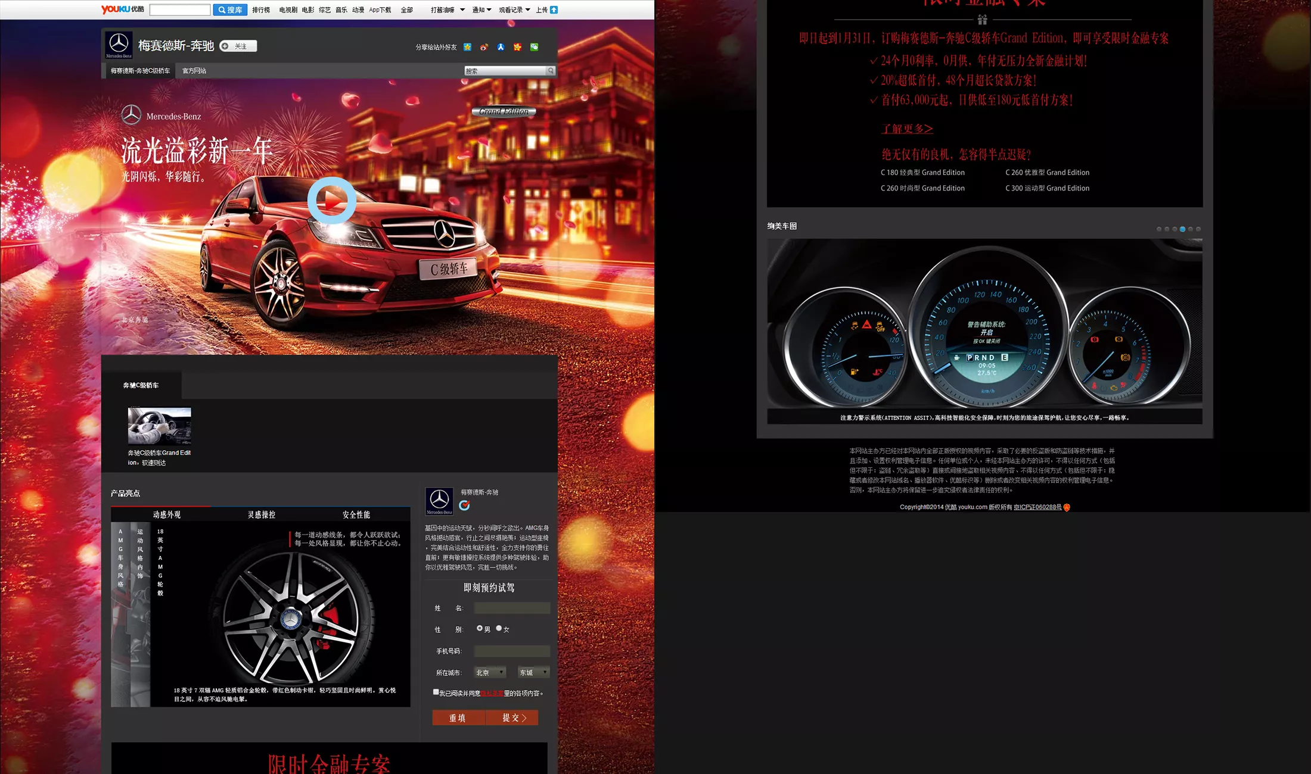Focus the Youku top search box
Viewport: 1311px width, 774px height.
(180, 10)
